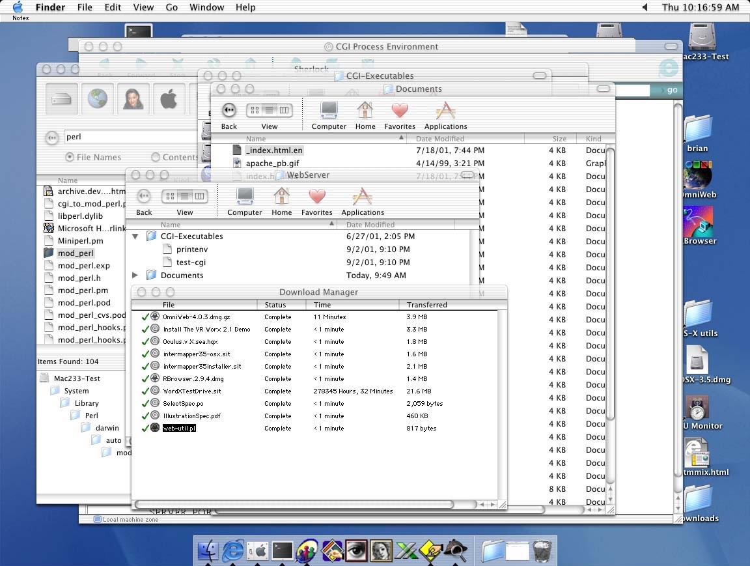Click the Trash icon in the Dock
This screenshot has width=750, height=566.
click(542, 551)
